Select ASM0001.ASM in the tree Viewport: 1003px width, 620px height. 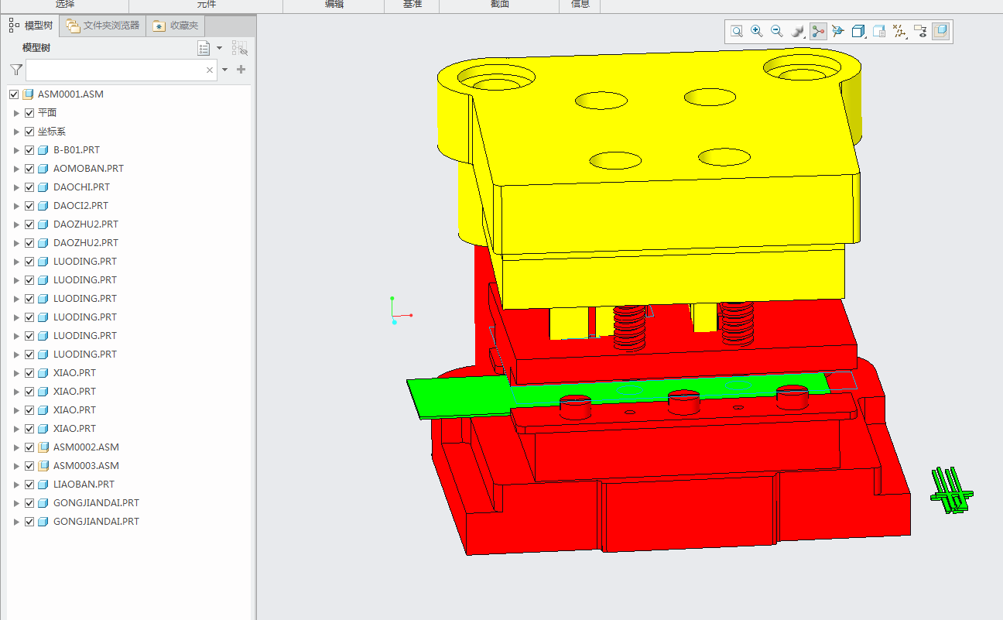[70, 94]
